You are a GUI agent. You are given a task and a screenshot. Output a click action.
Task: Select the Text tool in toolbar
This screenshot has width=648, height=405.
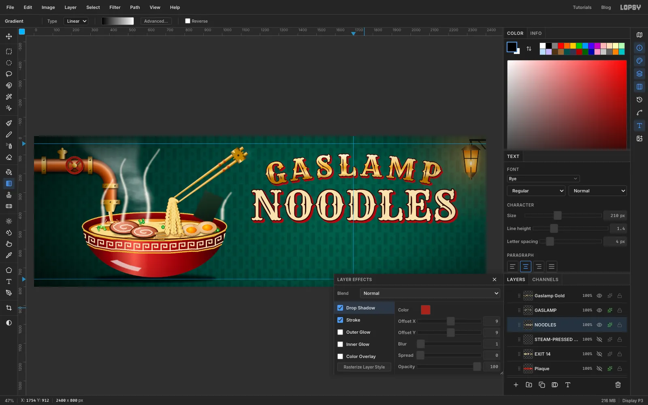click(x=9, y=281)
